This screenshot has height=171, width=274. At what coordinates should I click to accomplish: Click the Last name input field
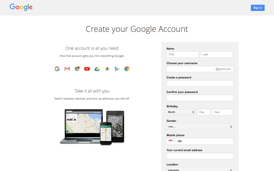[x=216, y=54]
